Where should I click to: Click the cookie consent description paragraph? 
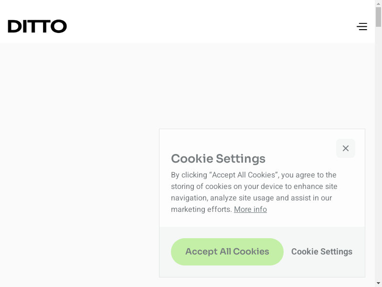click(254, 192)
